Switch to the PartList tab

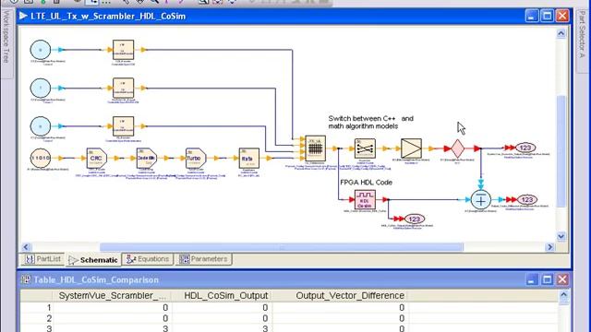(42, 259)
